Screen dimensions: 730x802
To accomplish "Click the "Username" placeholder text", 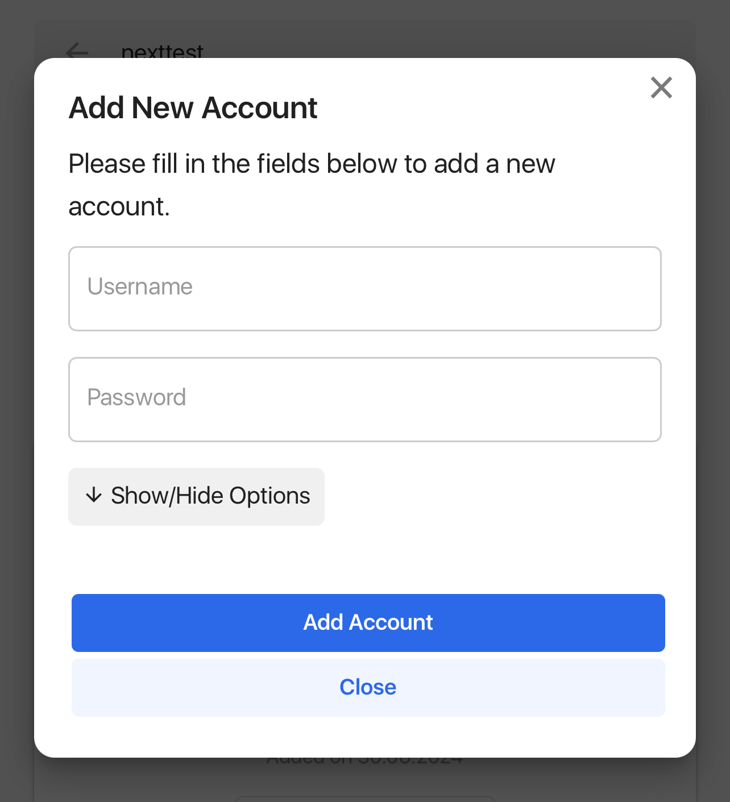I will [140, 287].
